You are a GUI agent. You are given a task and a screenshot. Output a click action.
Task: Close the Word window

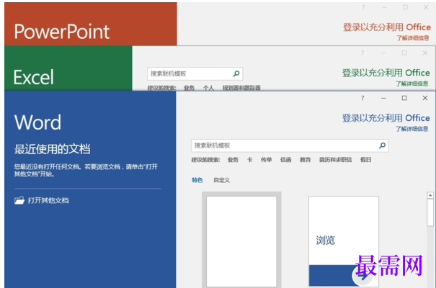[425, 98]
